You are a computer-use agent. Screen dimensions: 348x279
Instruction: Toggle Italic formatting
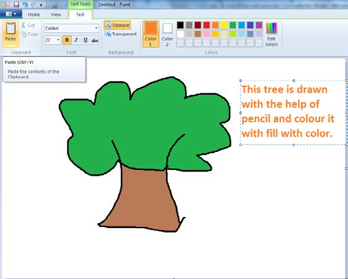[76, 40]
